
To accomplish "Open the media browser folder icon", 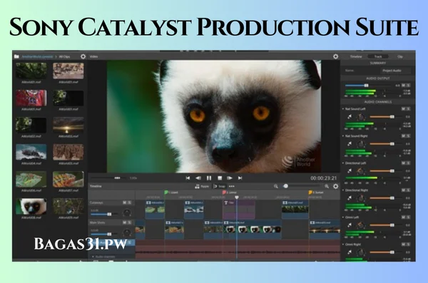I will (16, 56).
